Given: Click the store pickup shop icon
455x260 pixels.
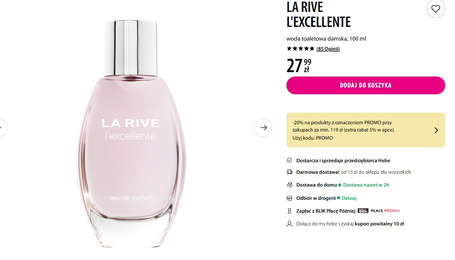Looking at the screenshot, I should click(289, 198).
